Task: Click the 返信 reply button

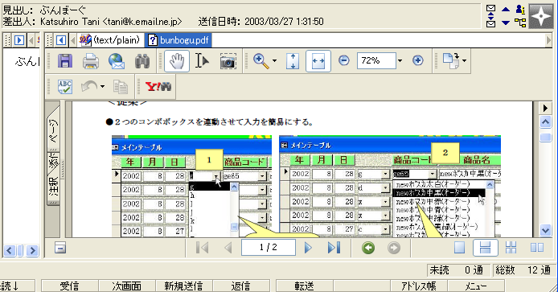Action: click(x=240, y=286)
